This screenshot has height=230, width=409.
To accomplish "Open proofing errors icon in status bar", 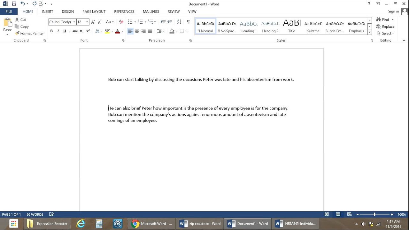I will [x=51, y=214].
